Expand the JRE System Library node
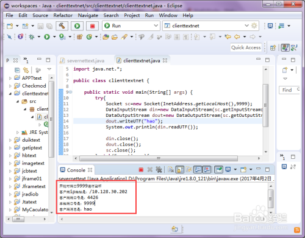The height and width of the screenshot is (238, 305). click(18, 133)
